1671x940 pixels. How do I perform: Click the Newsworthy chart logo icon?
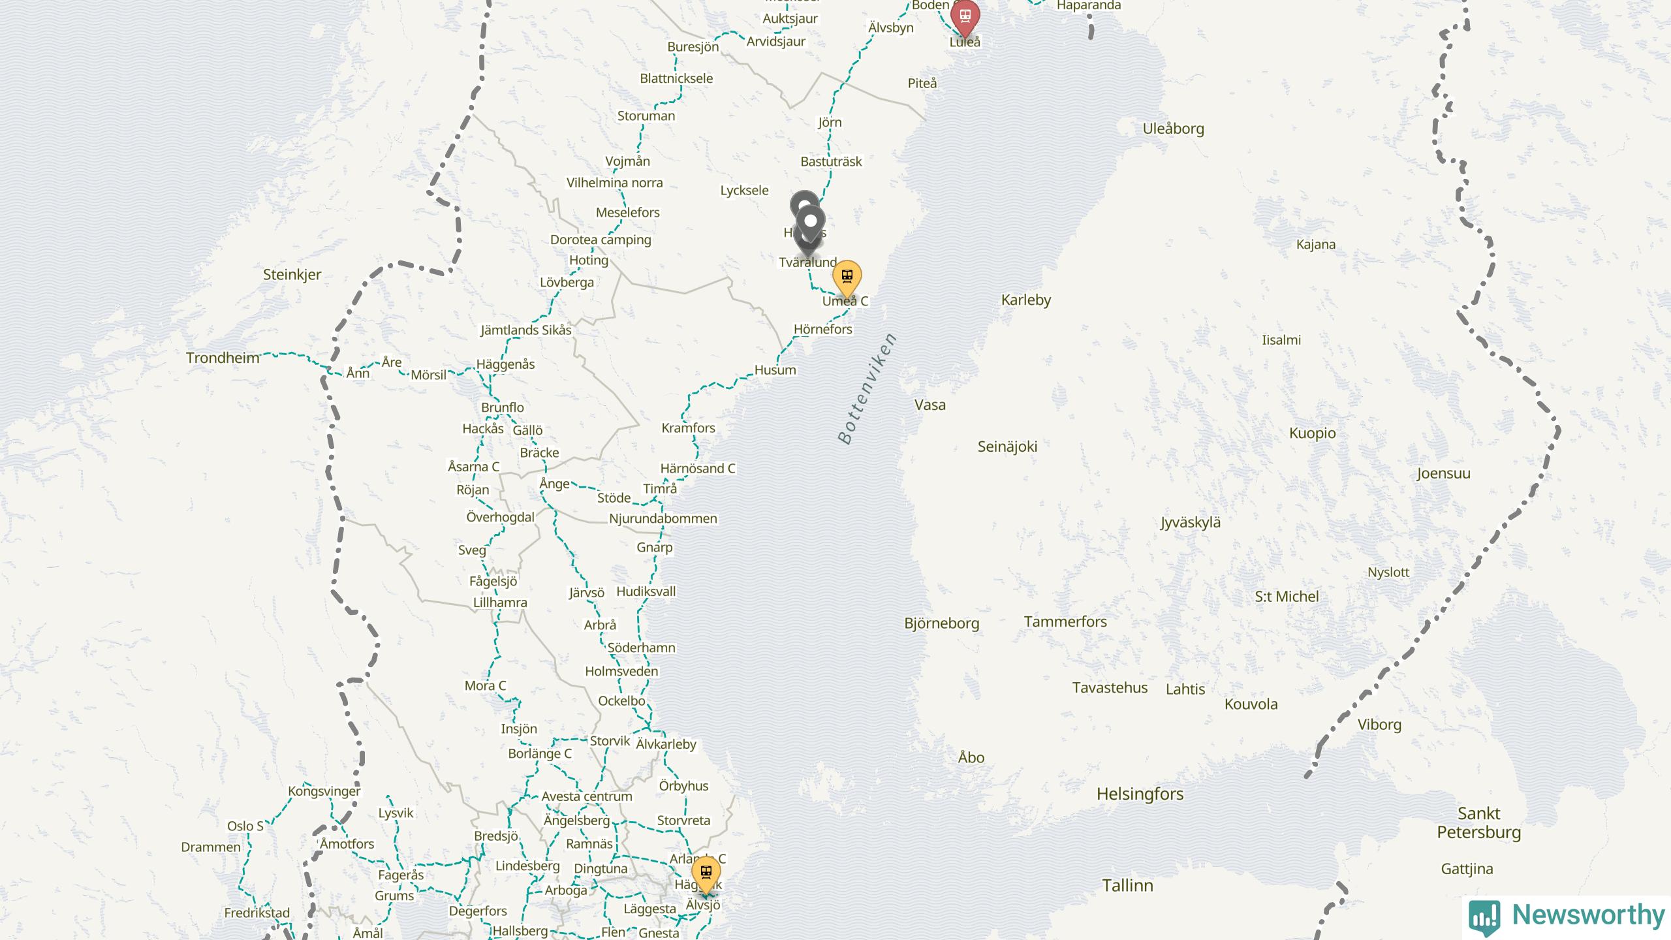(x=1484, y=917)
